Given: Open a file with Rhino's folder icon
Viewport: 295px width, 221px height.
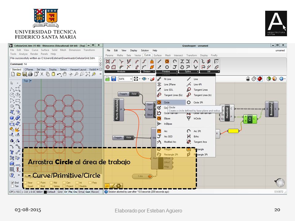Looking at the screenshot, I should coord(19,74).
